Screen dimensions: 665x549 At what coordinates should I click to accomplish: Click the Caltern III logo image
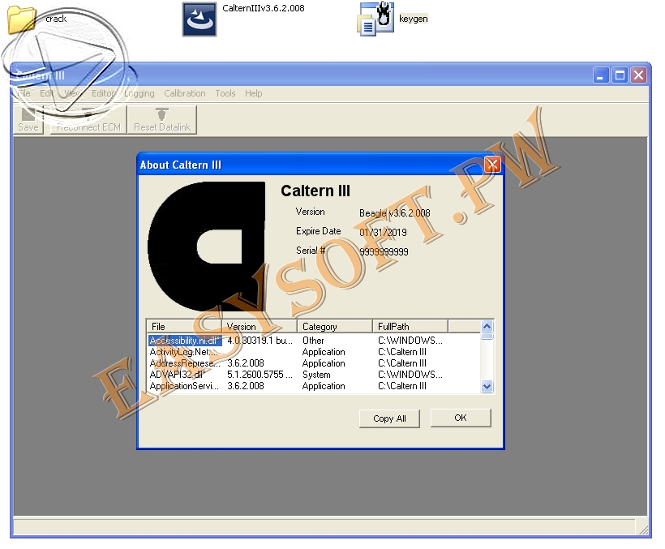pyautogui.click(x=206, y=247)
